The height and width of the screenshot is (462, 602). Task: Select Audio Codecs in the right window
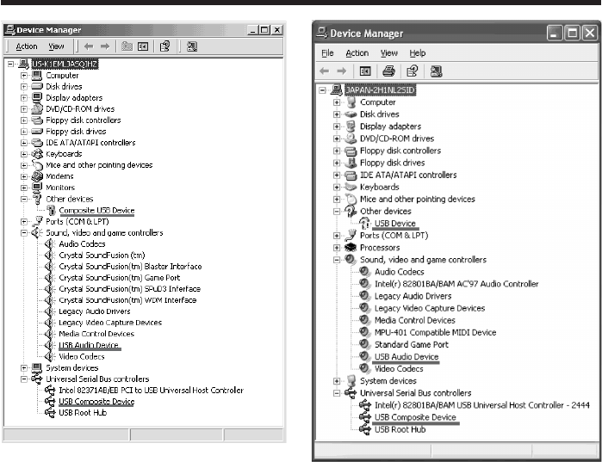pyautogui.click(x=400, y=272)
